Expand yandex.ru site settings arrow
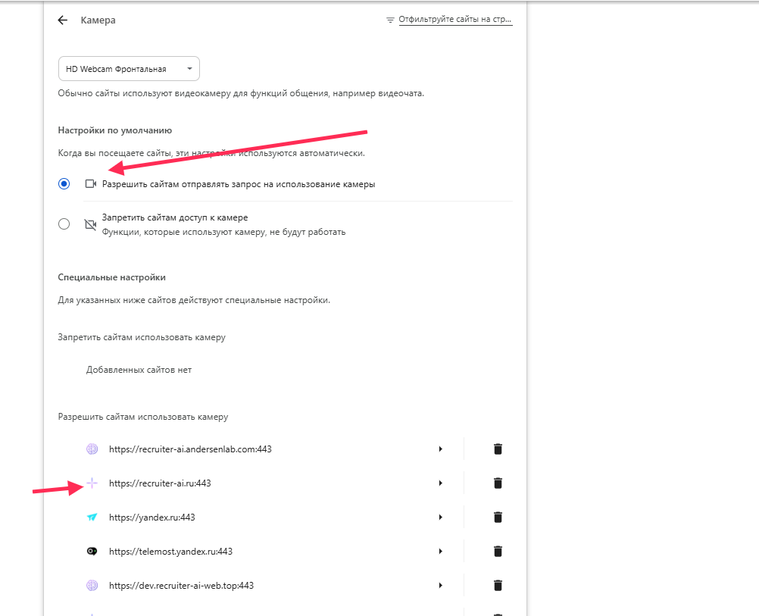This screenshot has height=616, width=759. click(x=440, y=518)
